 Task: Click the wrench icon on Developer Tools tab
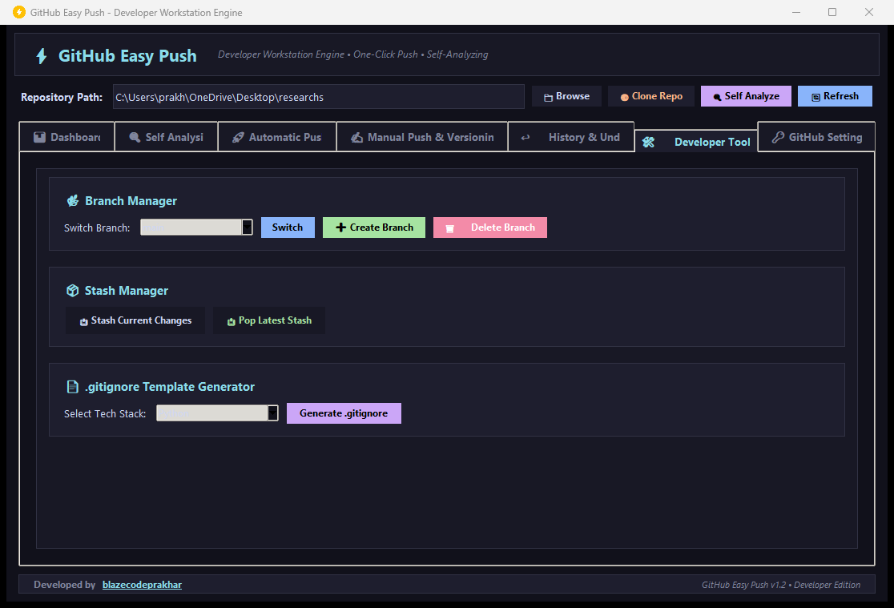click(x=648, y=142)
